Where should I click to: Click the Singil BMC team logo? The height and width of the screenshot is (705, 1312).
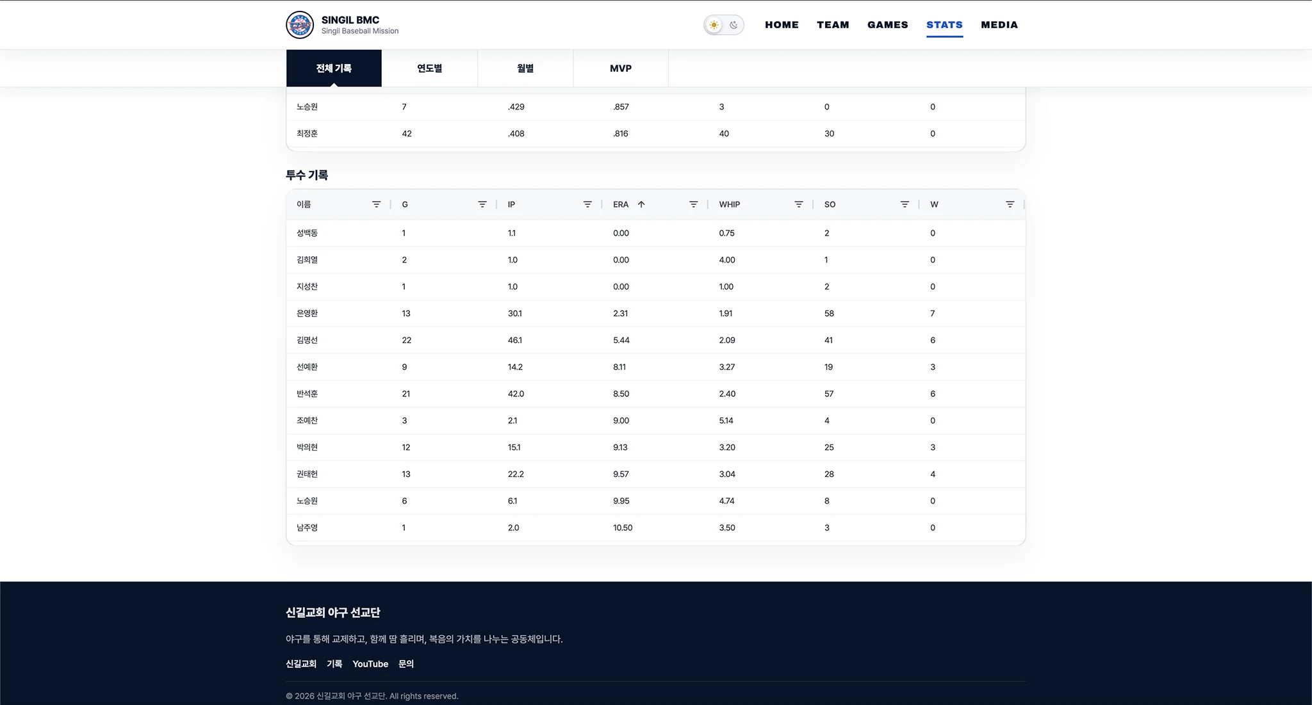coord(300,25)
